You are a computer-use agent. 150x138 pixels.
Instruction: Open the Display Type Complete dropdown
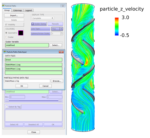tap(43, 18)
